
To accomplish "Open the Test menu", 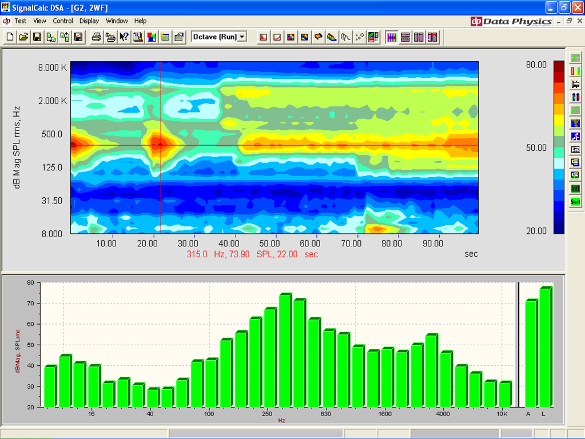I will 21,21.
